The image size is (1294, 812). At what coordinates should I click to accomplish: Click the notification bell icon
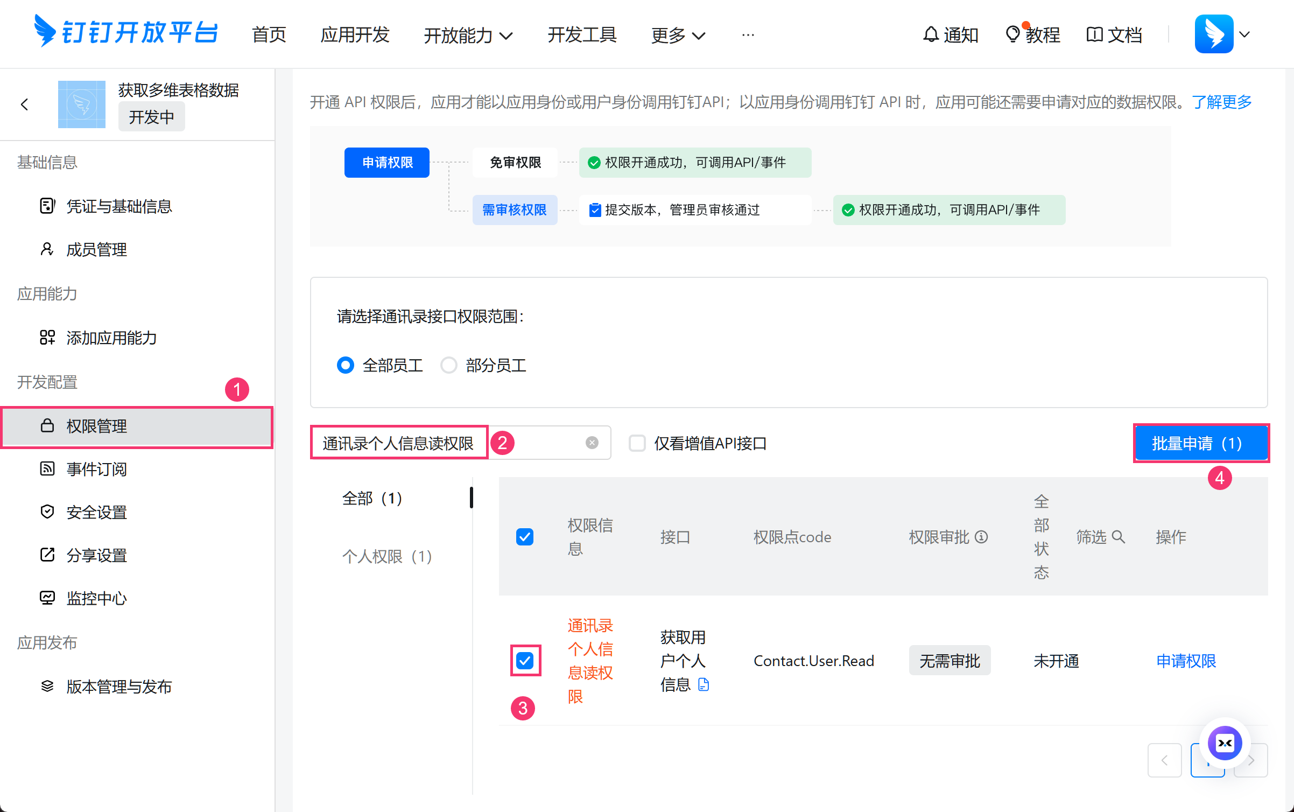pos(931,34)
